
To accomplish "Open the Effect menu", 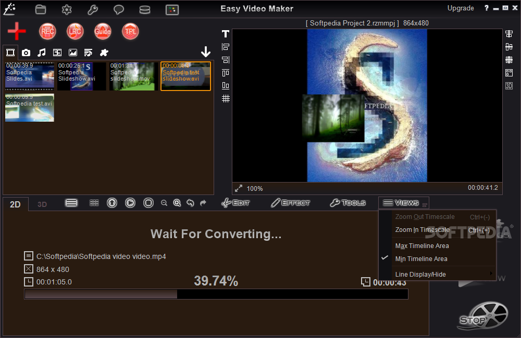I will [290, 203].
